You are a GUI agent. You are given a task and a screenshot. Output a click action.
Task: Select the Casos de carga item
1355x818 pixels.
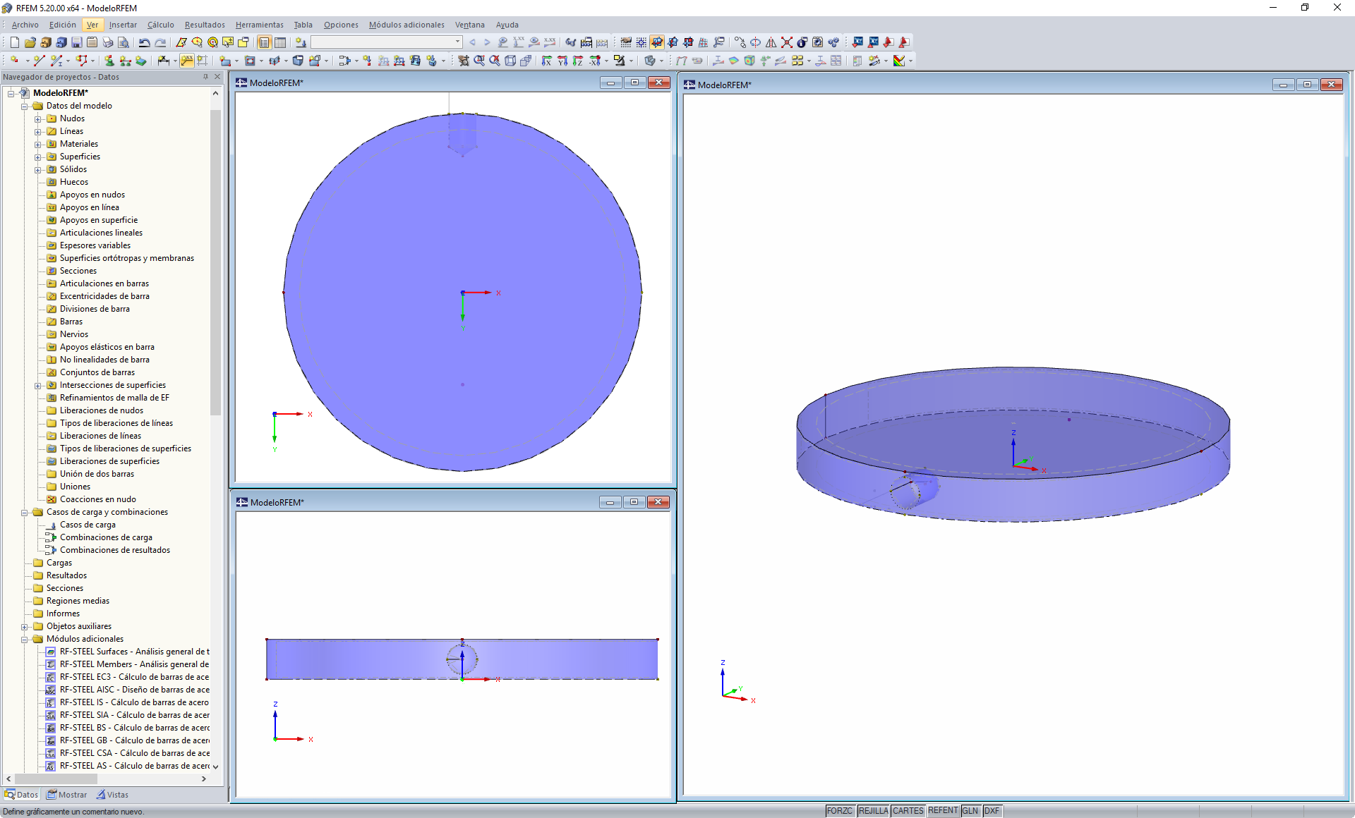click(88, 525)
